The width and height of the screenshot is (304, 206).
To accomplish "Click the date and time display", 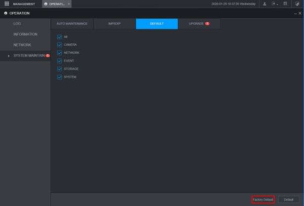I will pos(234,4).
